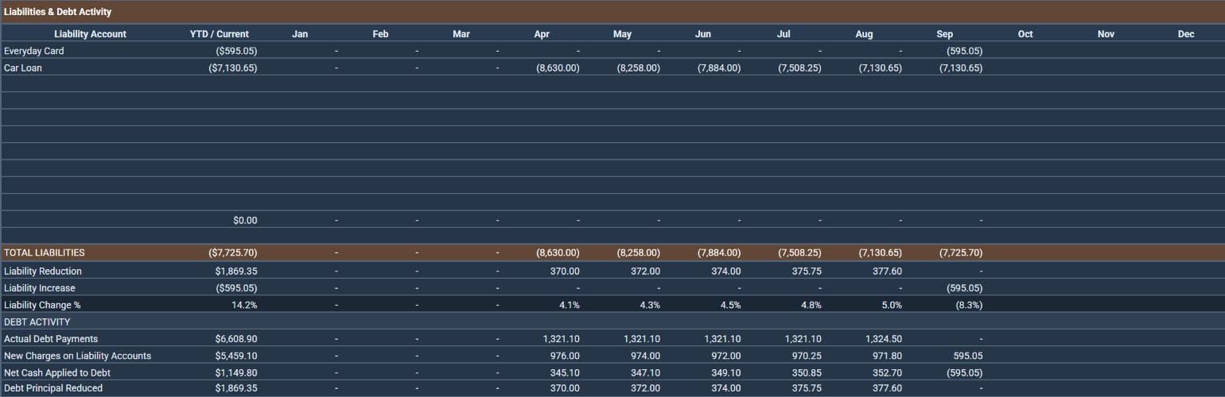Click the Liability Increase row label
This screenshot has height=397, width=1225.
(40, 288)
